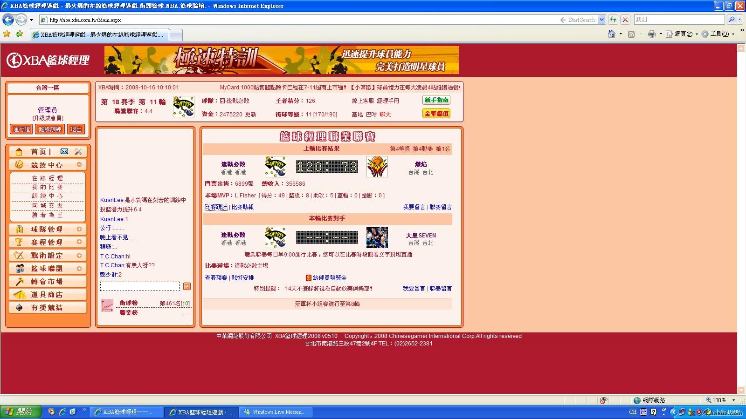Screen dimensions: 746x419
Task: Open the 工具(O) tools menu
Action: (x=718, y=34)
